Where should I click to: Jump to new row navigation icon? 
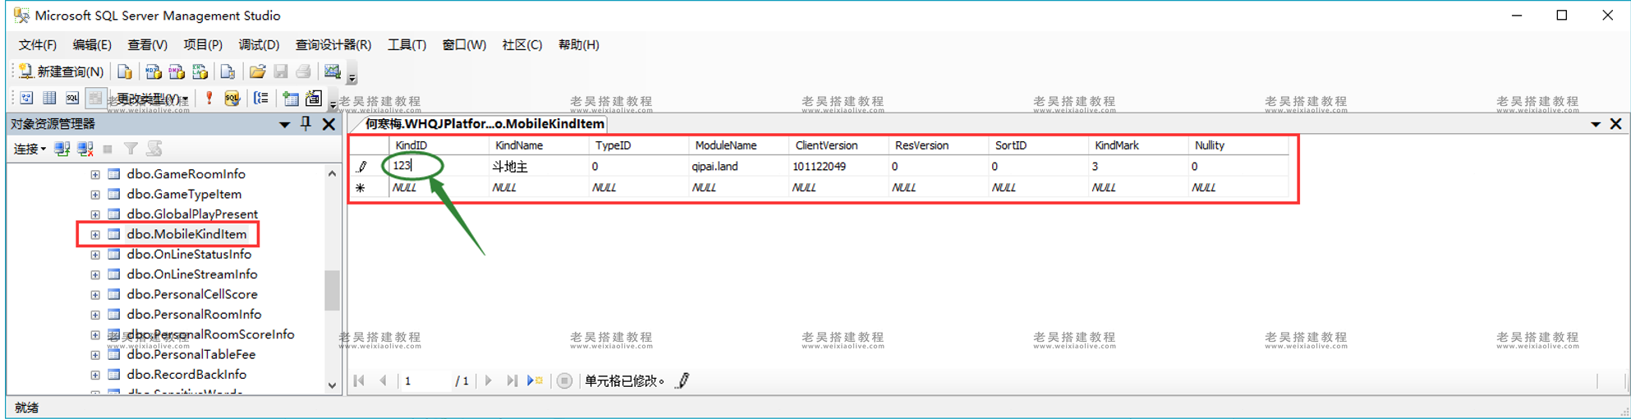535,380
